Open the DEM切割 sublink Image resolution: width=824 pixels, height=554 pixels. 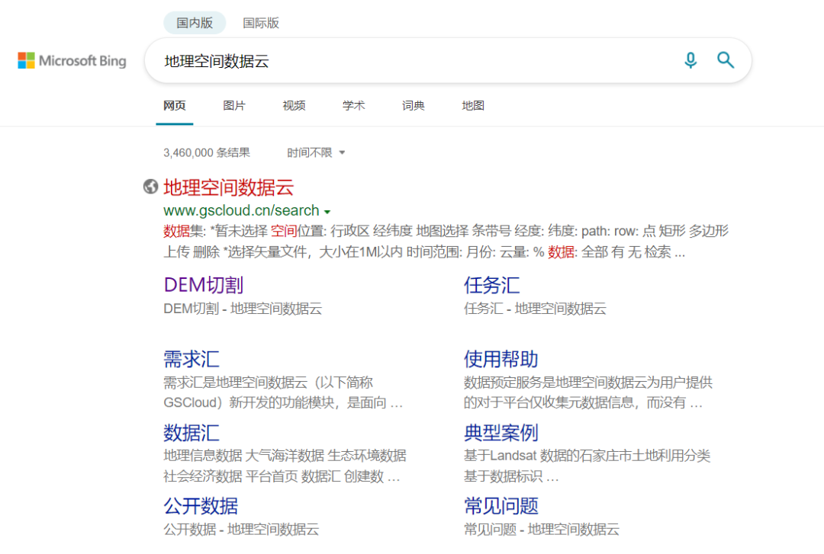click(204, 285)
